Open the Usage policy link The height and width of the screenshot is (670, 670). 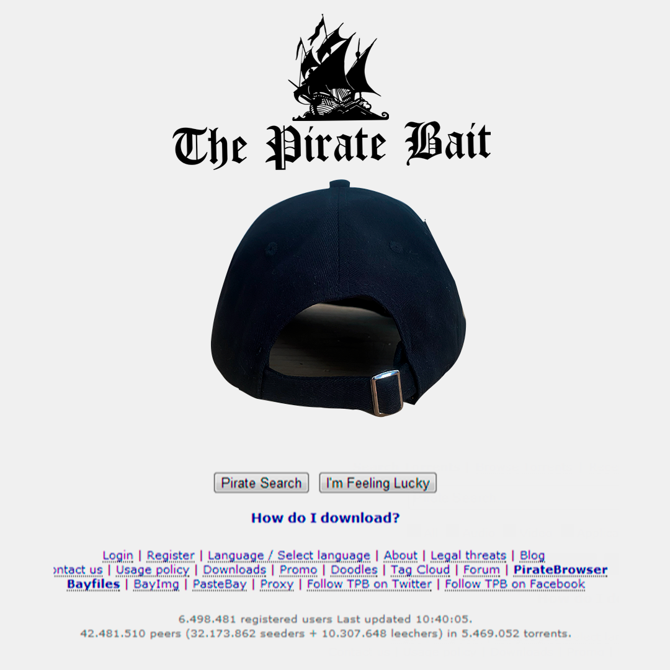click(153, 570)
